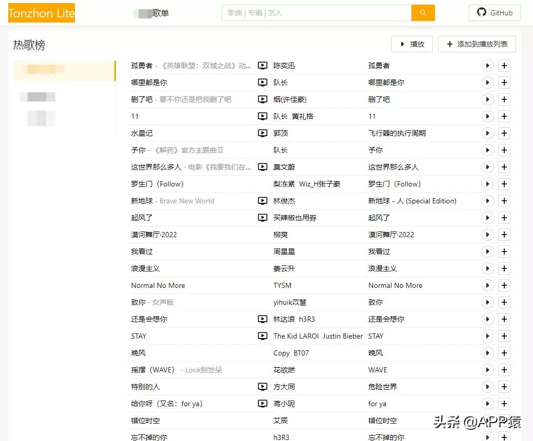Click the GitHub cat icon
Viewport: 533px width, 441px height.
[x=481, y=12]
